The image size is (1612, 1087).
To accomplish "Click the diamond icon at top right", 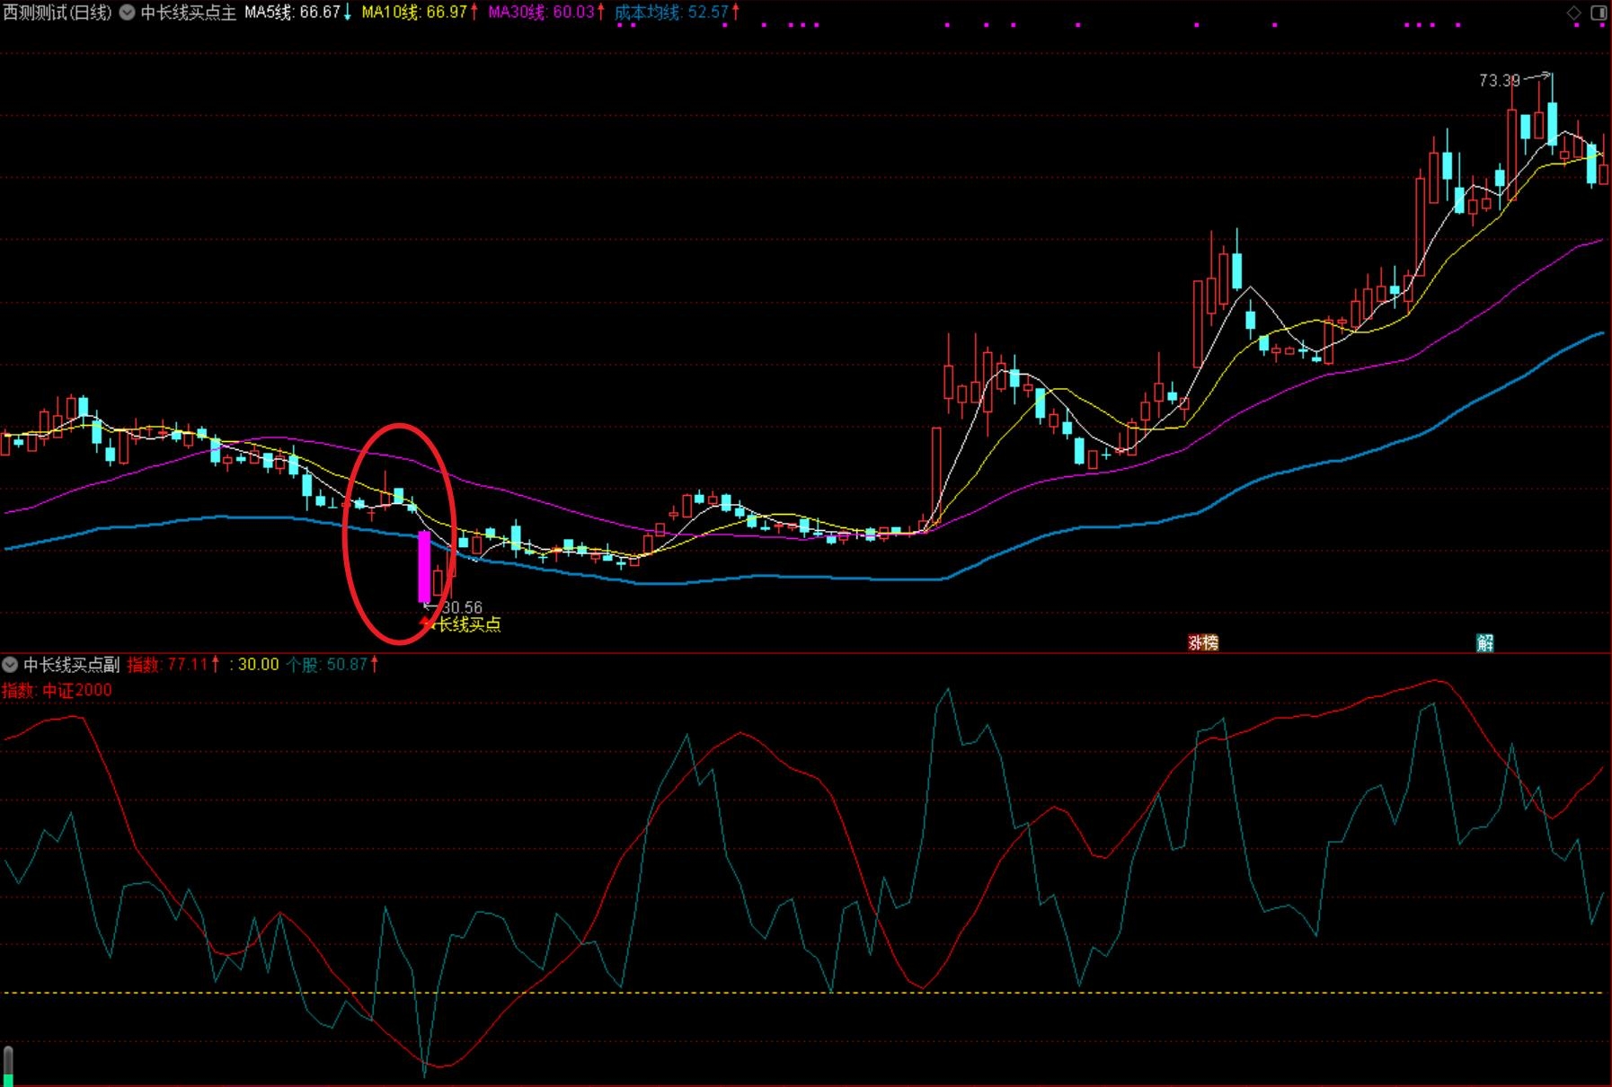I will 1573,13.
